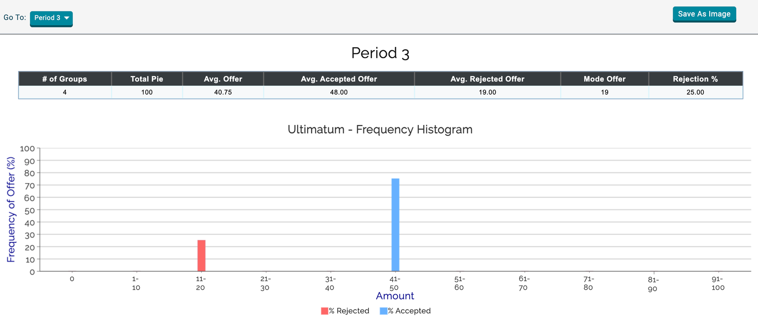Click the 25.00 rejection percent value
The image size is (758, 321).
pyautogui.click(x=695, y=92)
